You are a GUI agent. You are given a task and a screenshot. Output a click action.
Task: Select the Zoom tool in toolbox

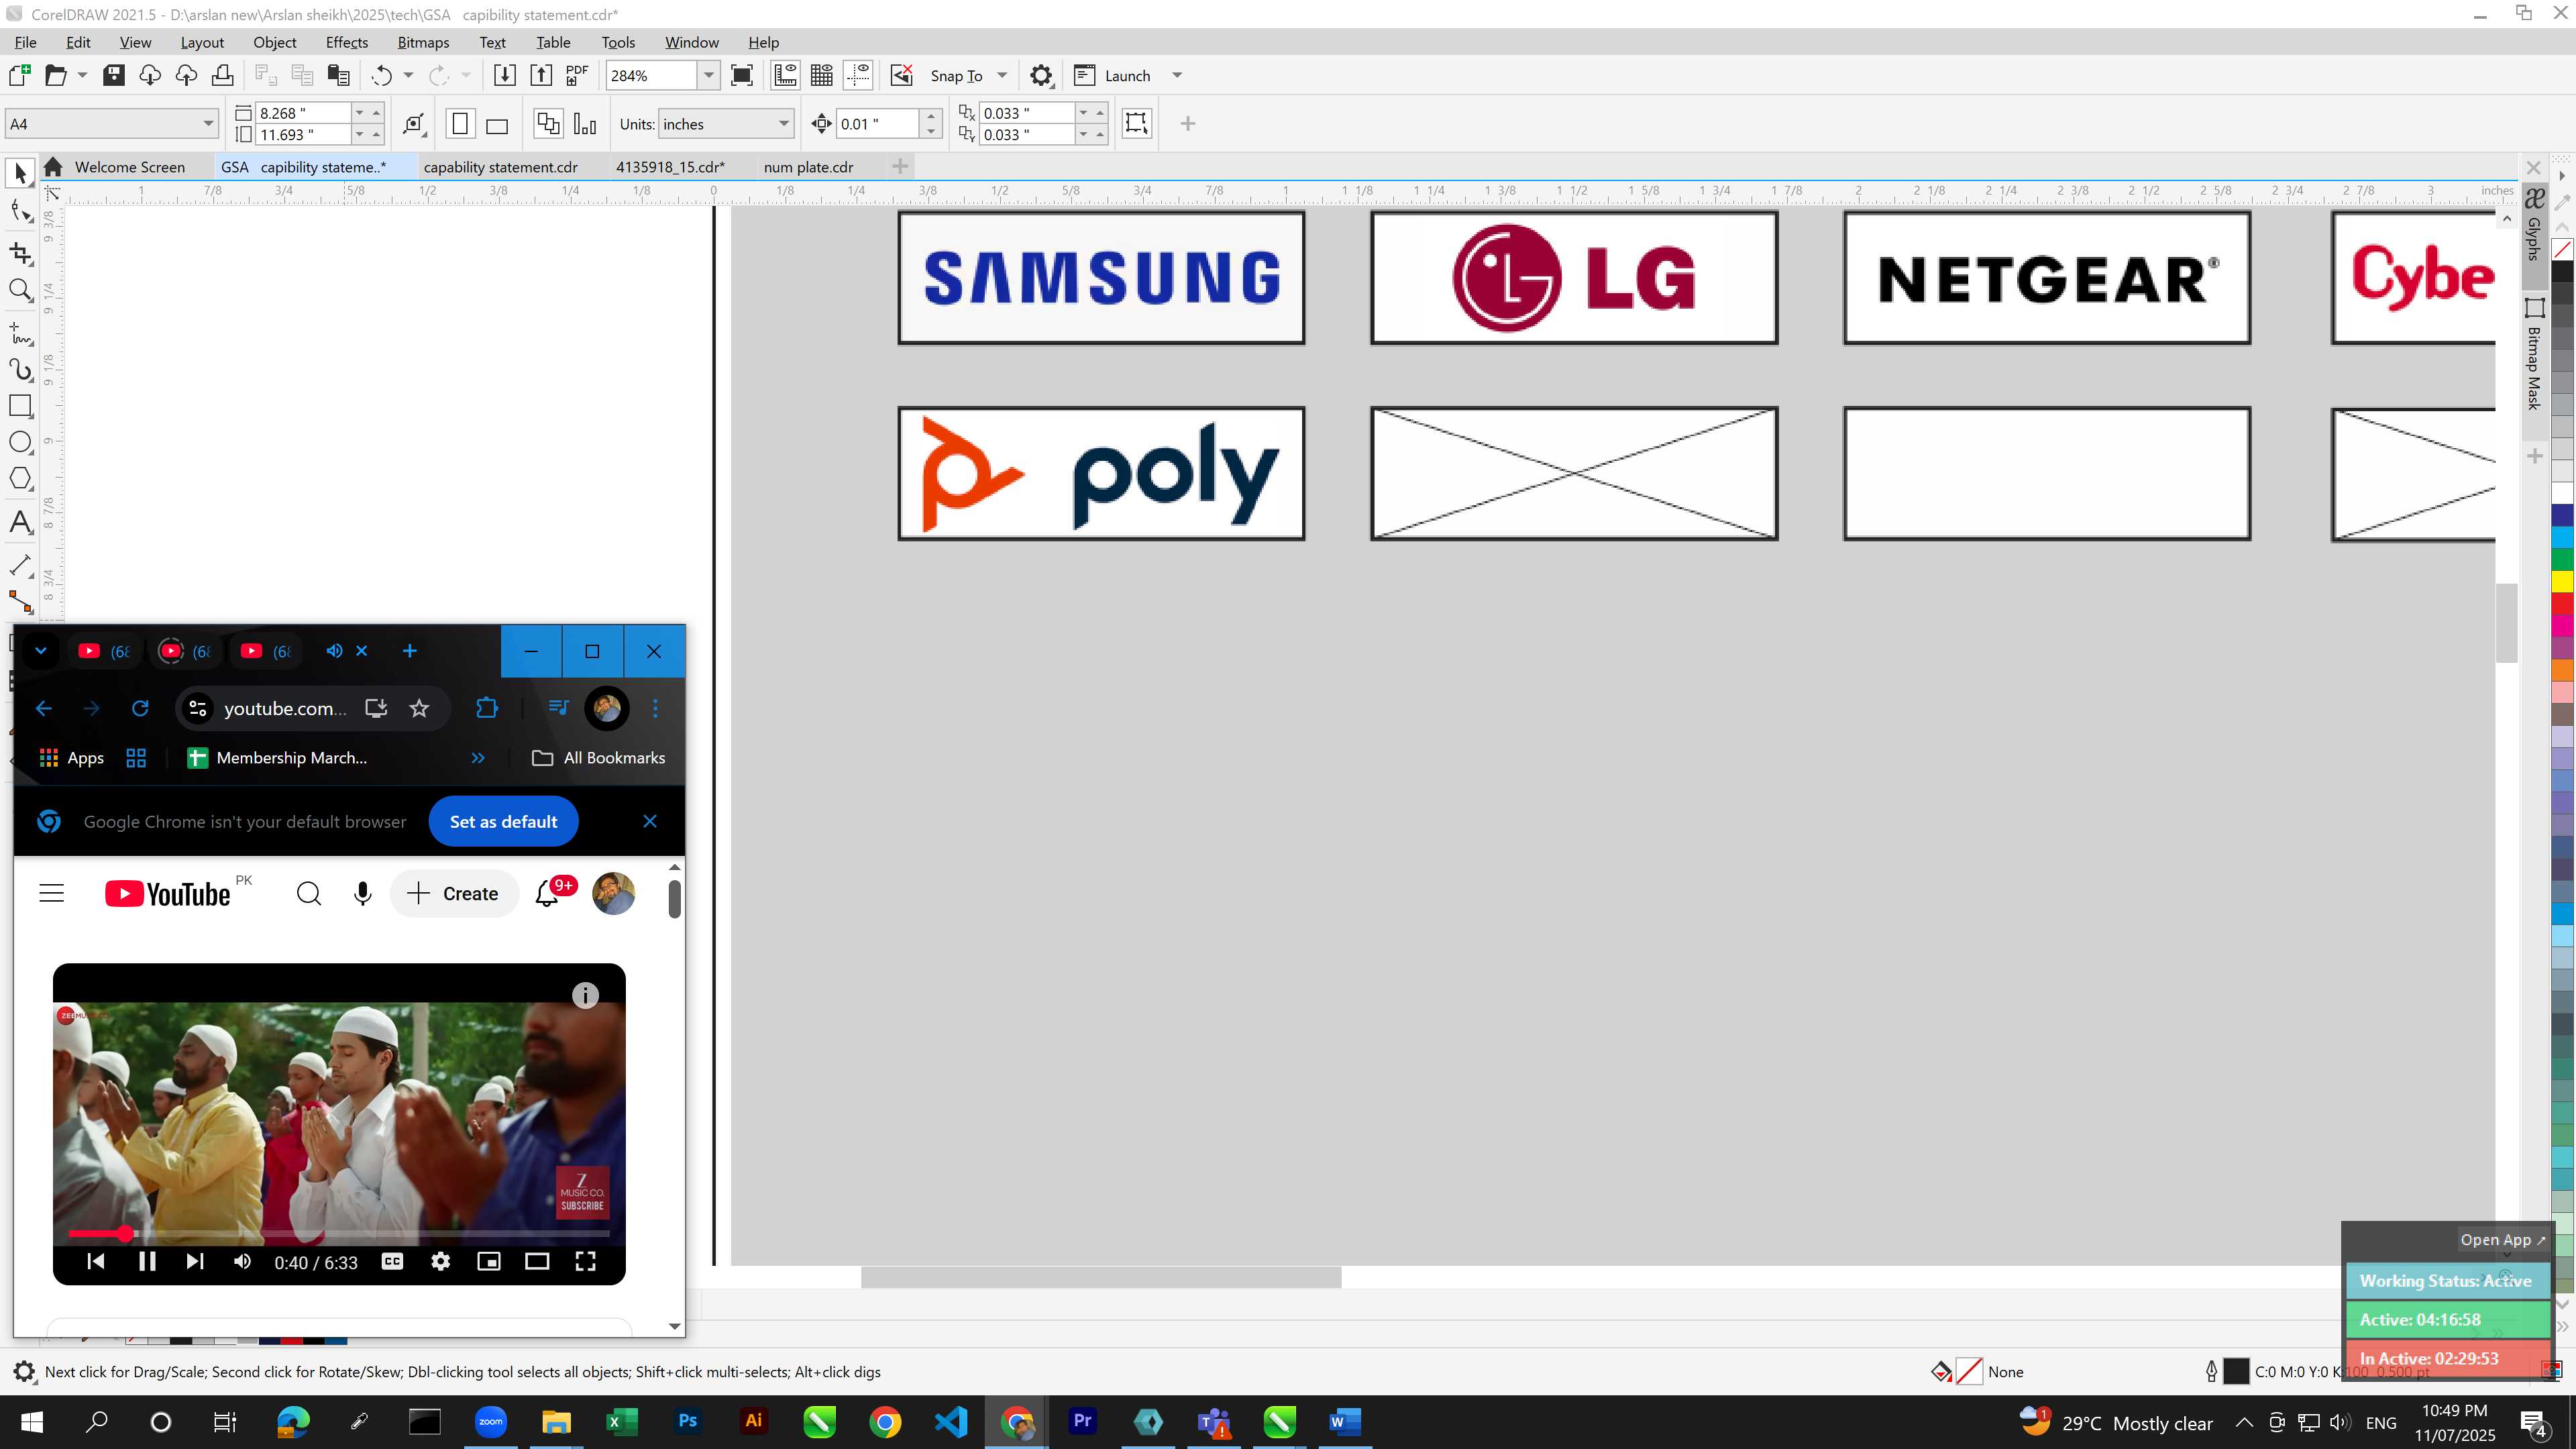[x=20, y=291]
